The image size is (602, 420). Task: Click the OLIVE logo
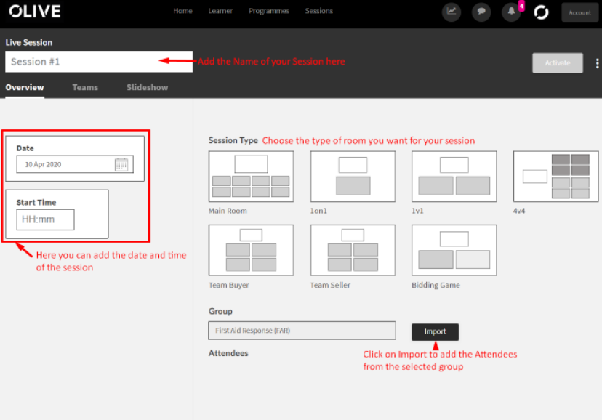click(x=33, y=12)
